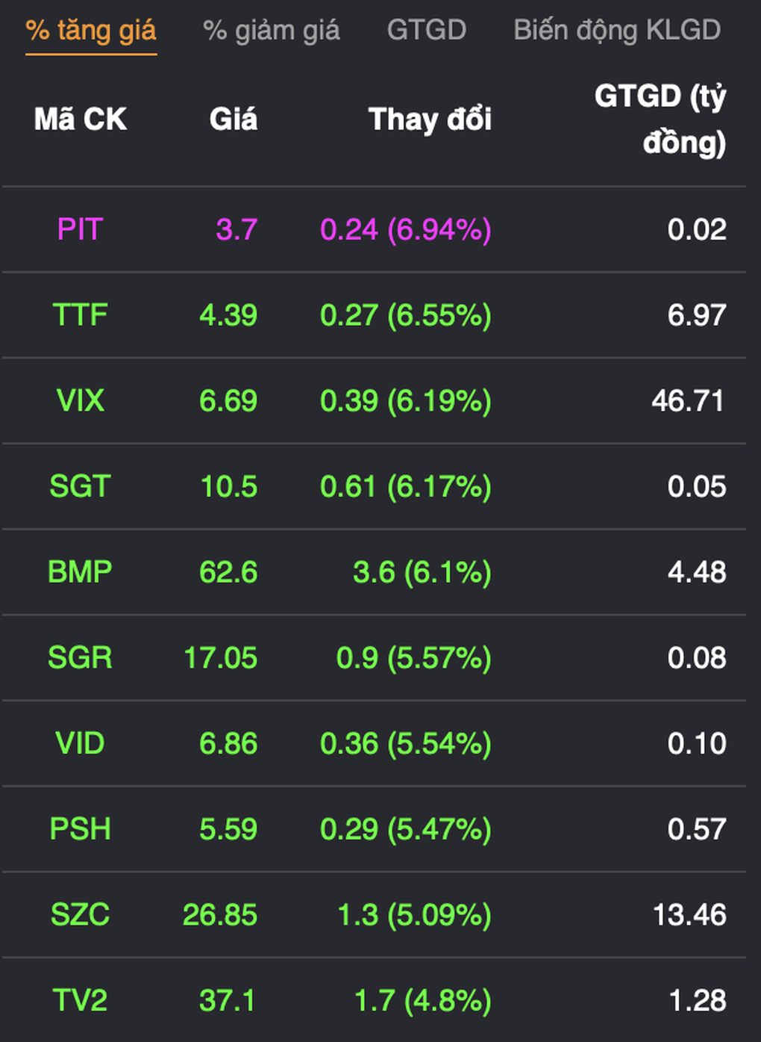
Task: Open the PIT stock ticker
Action: [80, 229]
